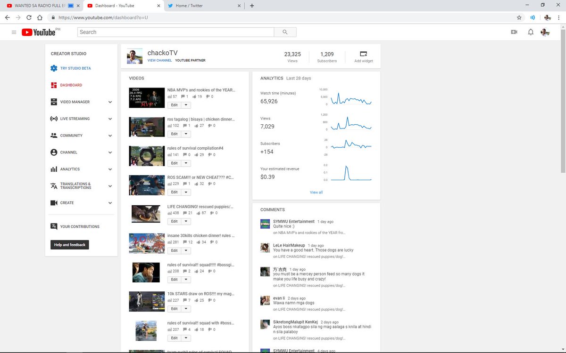Open Chrome three-dot menu
This screenshot has width=566, height=353.
560,17
